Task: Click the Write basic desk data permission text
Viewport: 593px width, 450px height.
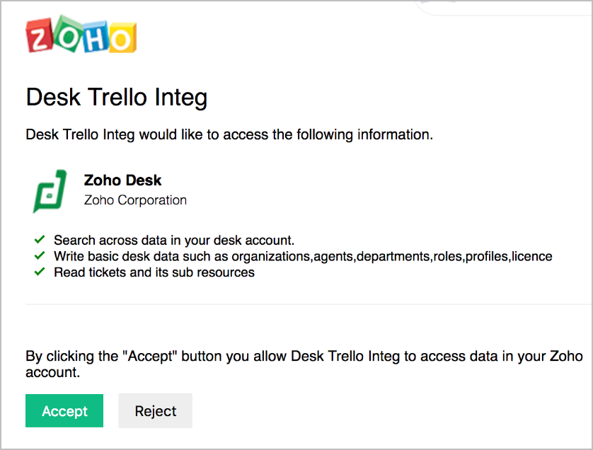Action: click(x=303, y=256)
